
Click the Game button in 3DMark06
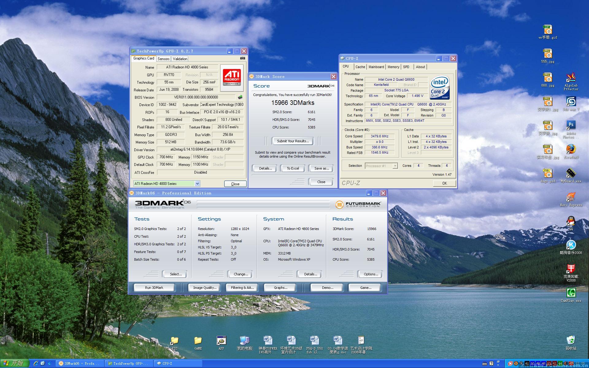365,288
